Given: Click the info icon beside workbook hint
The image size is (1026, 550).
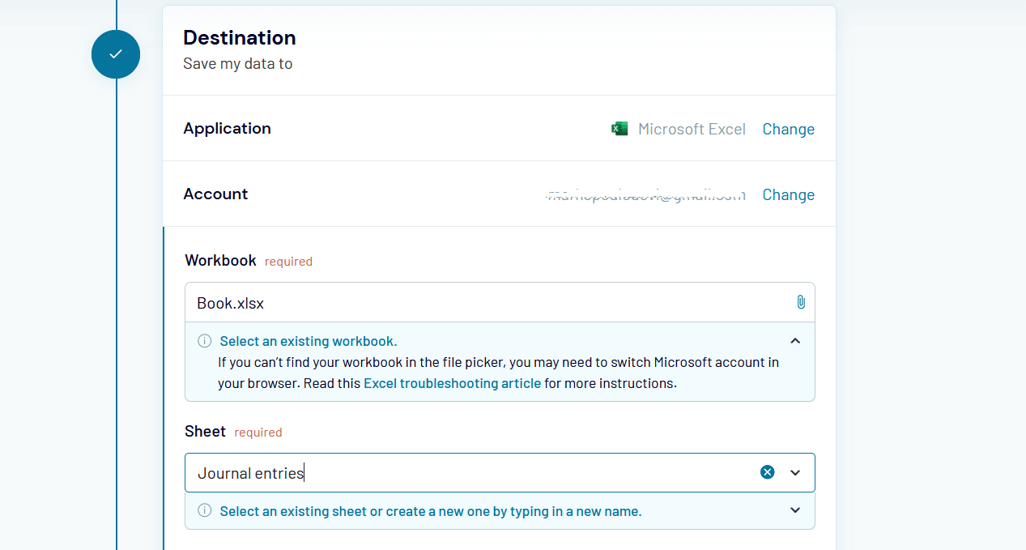Looking at the screenshot, I should [x=205, y=341].
